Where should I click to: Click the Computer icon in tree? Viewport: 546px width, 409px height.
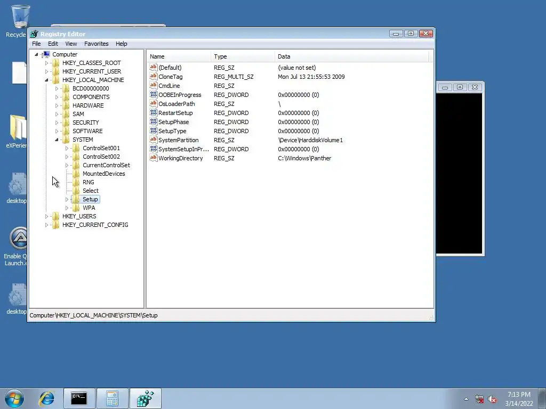(46, 54)
